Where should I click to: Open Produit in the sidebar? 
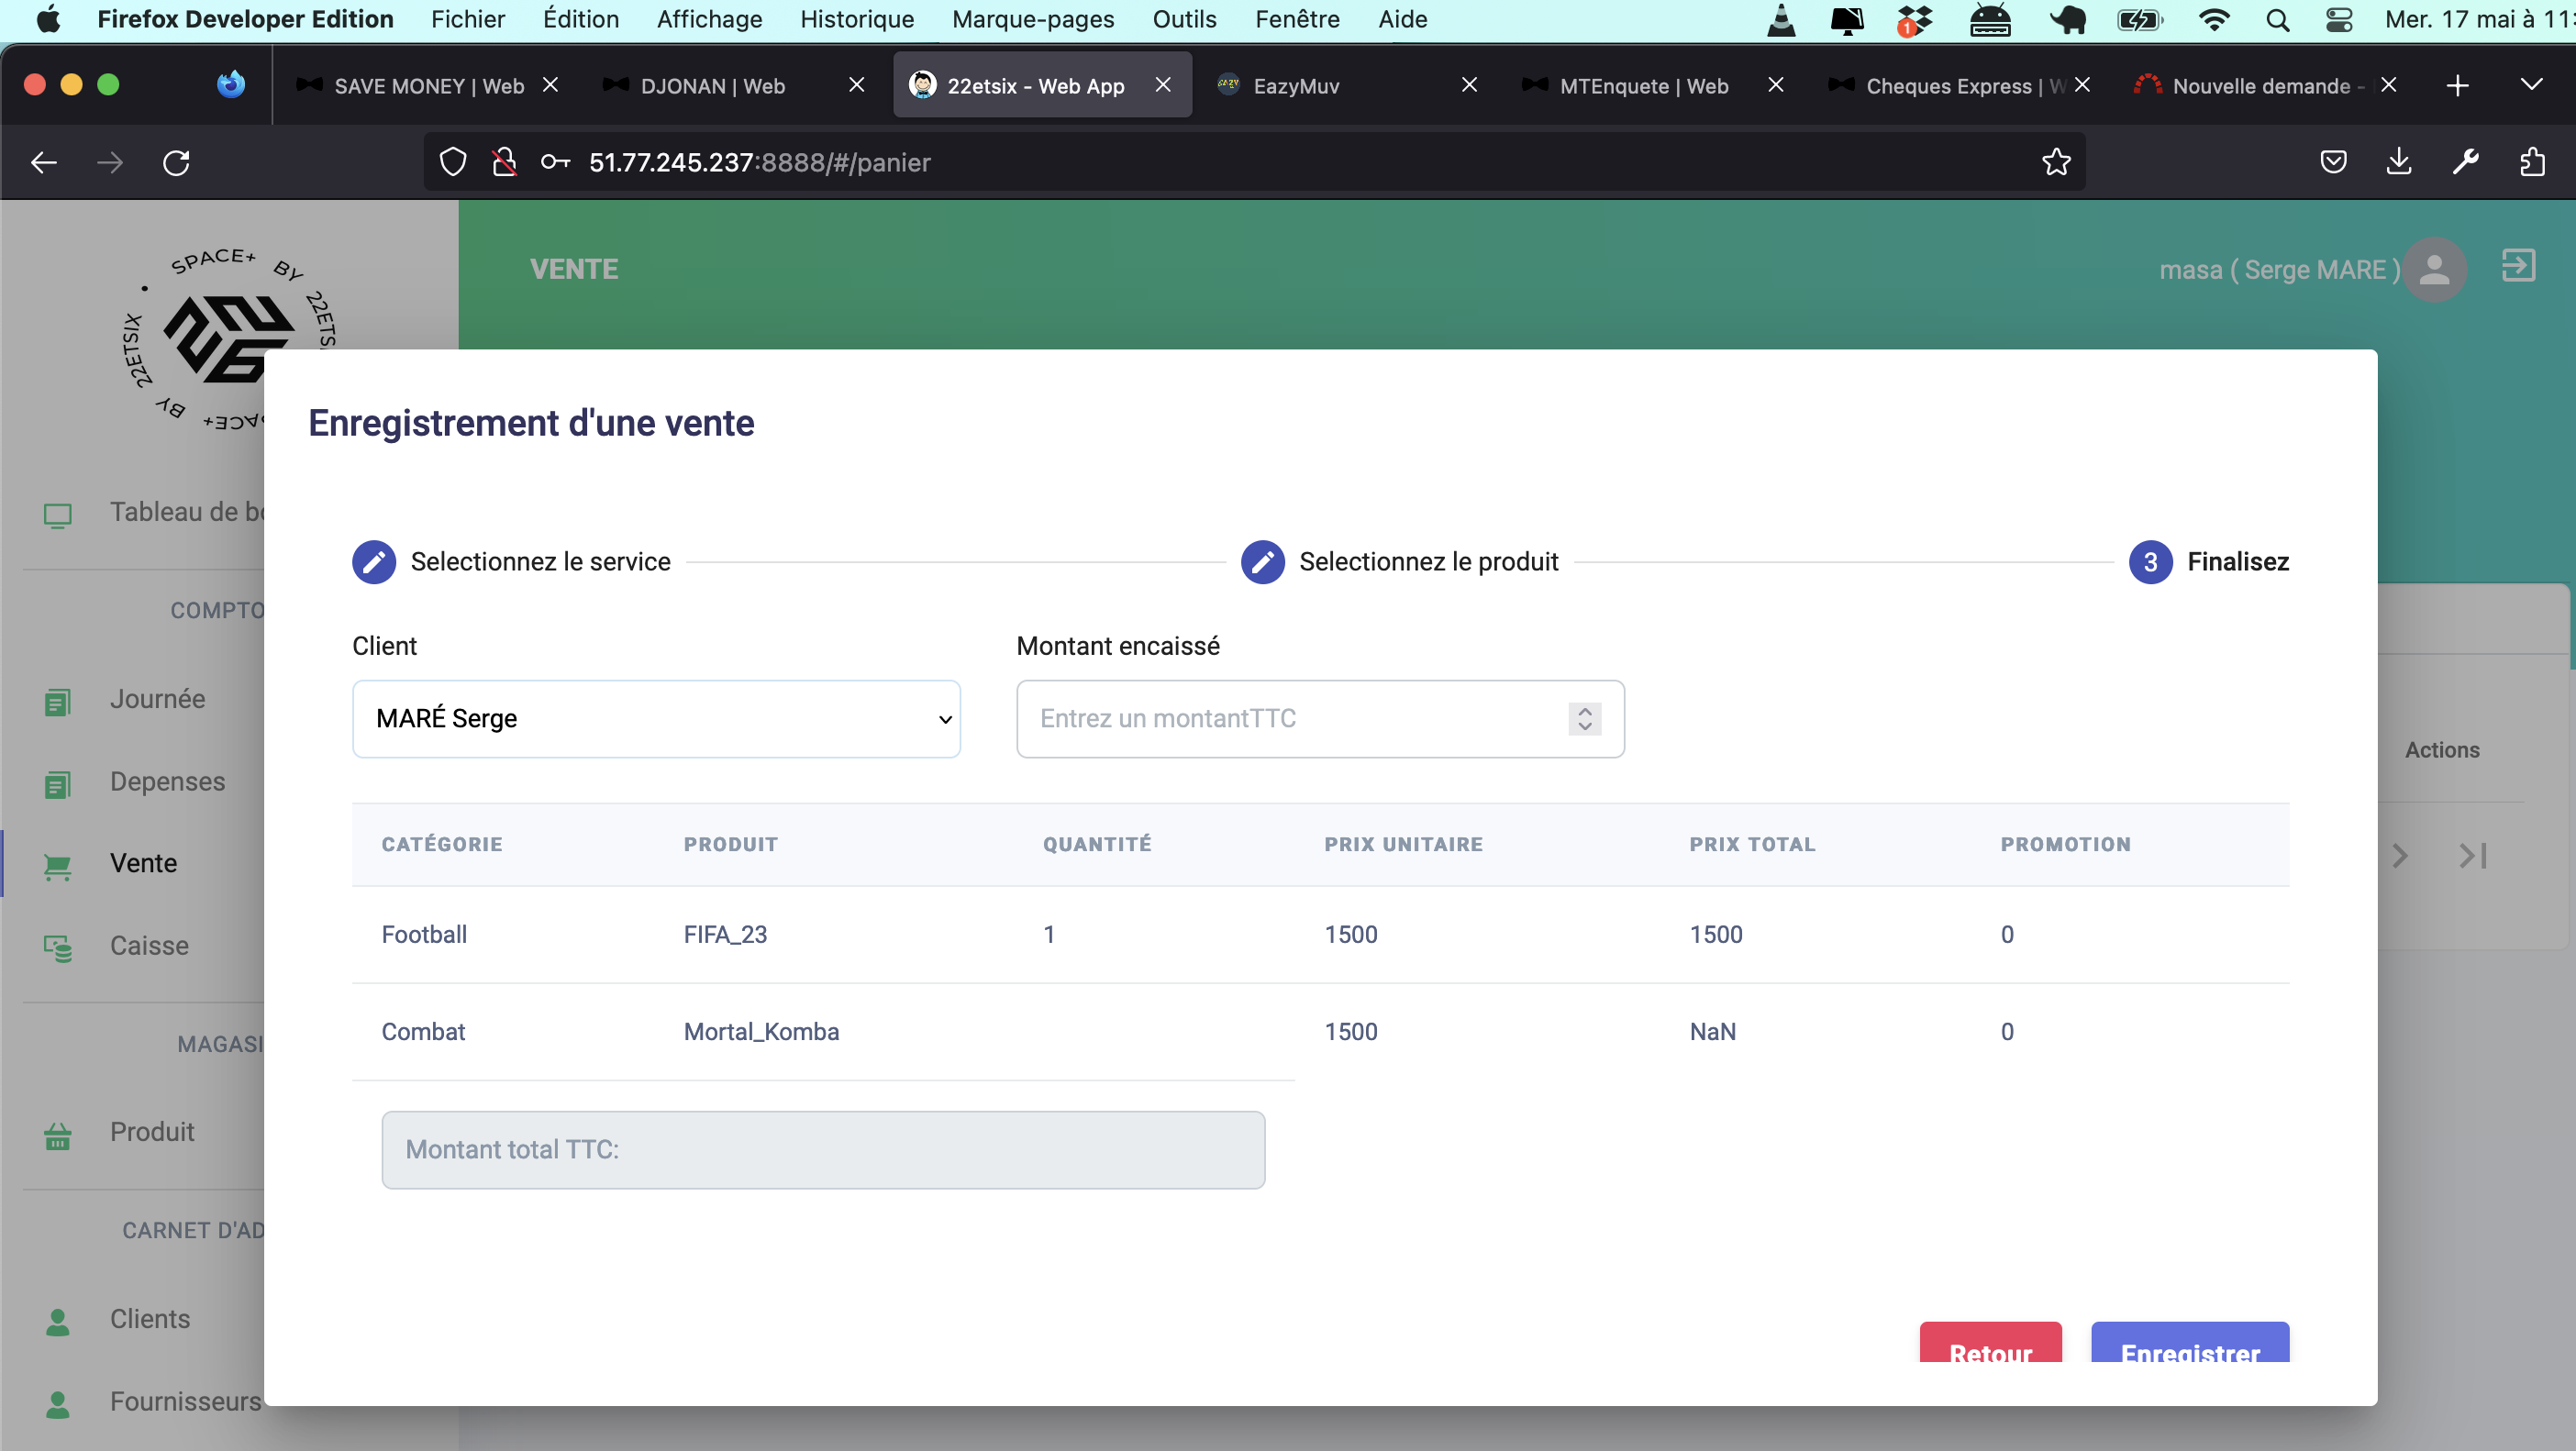point(152,1132)
